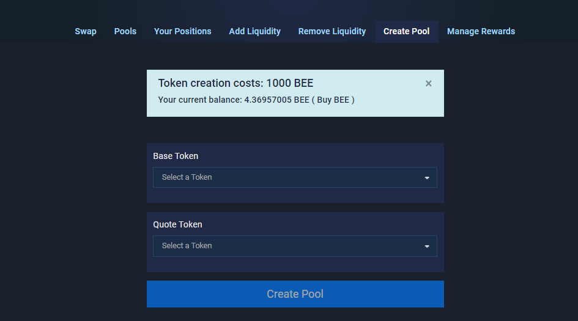Open the Base Token 'Select a Token' field
This screenshot has width=578, height=321.
295,177
